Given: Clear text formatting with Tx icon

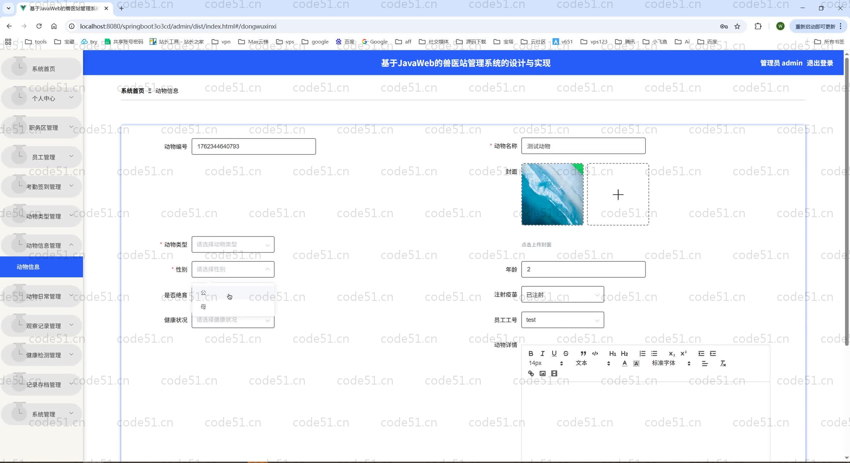Looking at the screenshot, I should click(x=723, y=363).
